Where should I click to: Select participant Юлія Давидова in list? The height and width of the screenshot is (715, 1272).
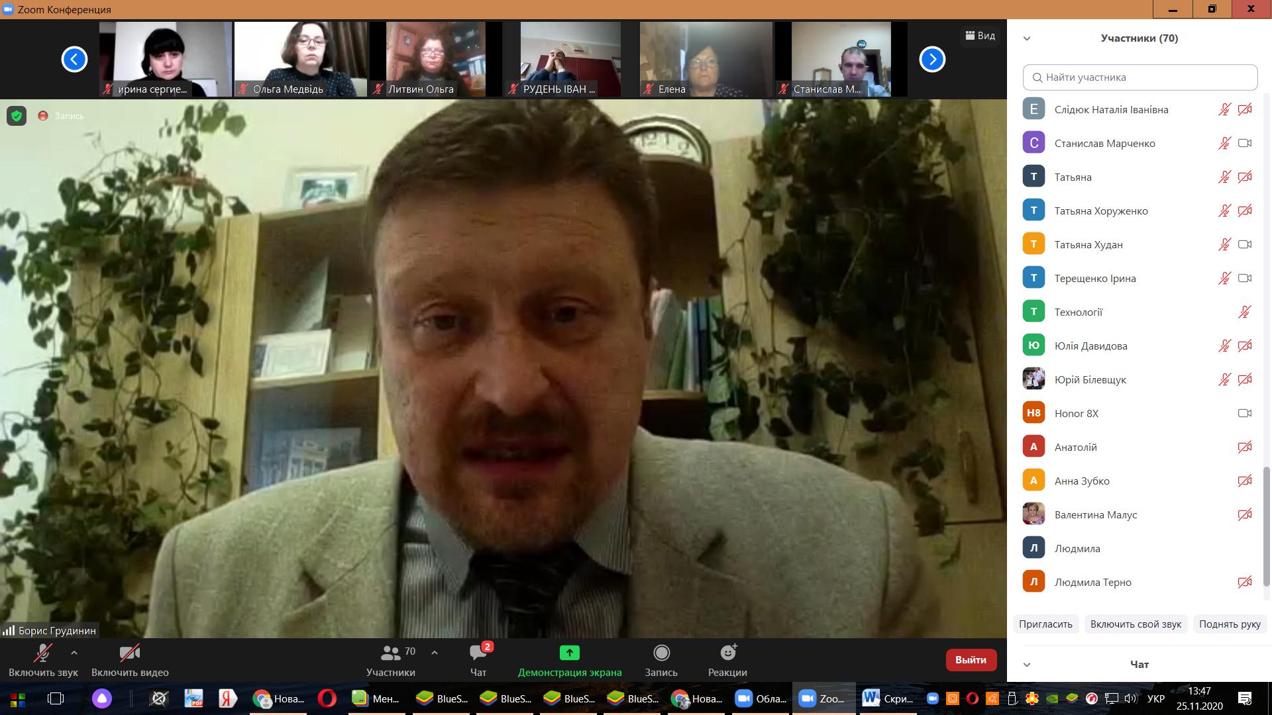[x=1090, y=346]
